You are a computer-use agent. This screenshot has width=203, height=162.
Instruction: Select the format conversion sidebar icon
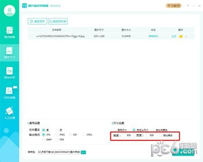coord(9,32)
